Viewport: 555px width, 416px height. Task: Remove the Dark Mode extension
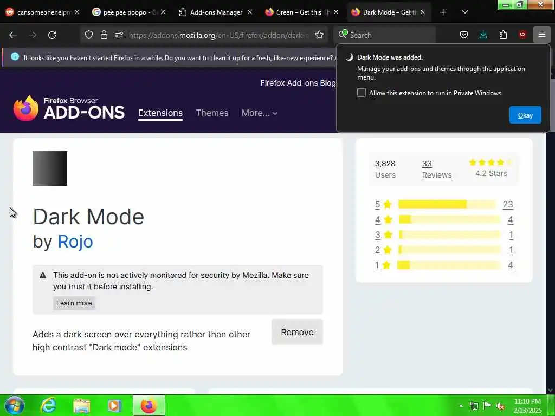[x=298, y=332]
